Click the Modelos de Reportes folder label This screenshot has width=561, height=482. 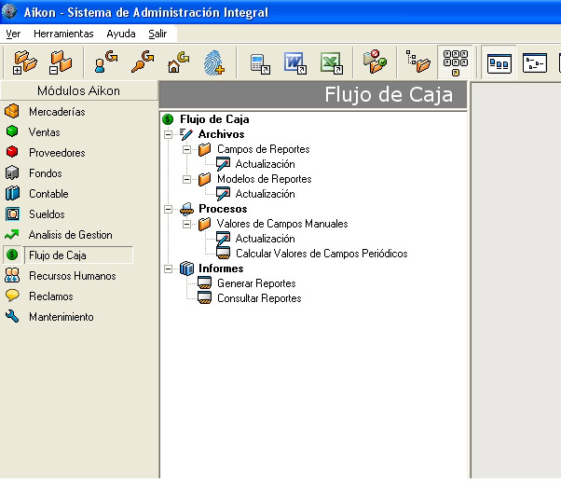tap(265, 179)
